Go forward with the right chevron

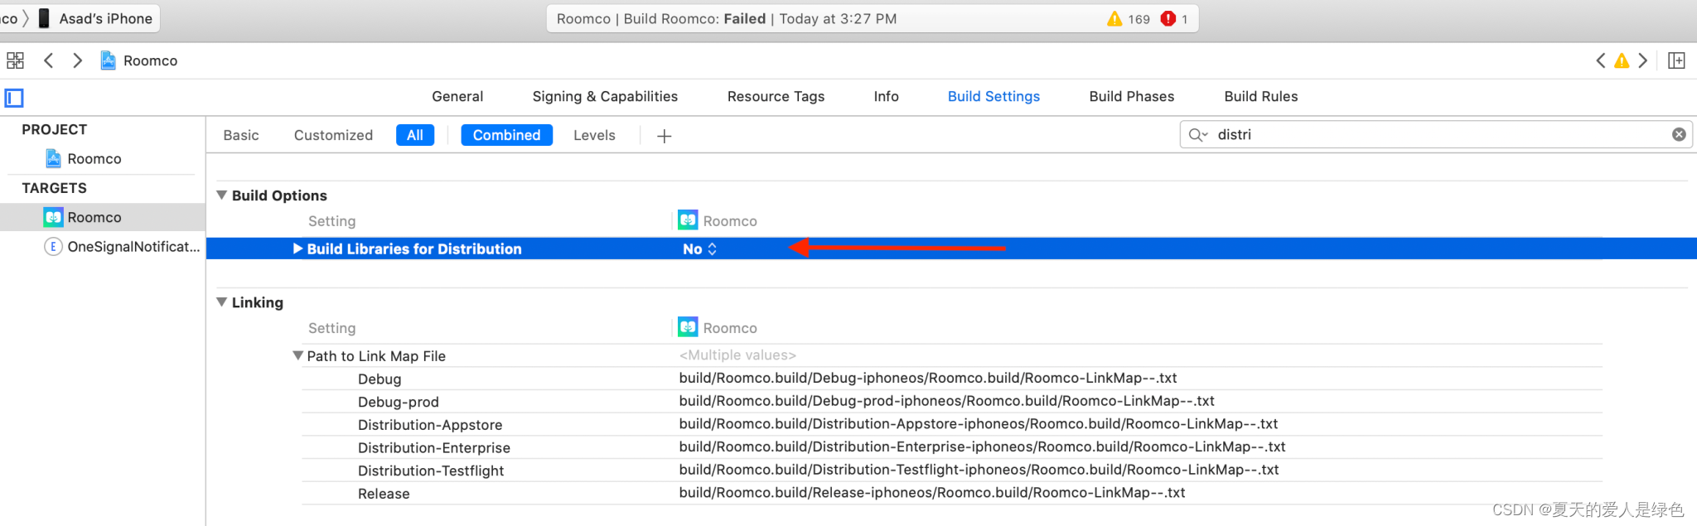[77, 60]
